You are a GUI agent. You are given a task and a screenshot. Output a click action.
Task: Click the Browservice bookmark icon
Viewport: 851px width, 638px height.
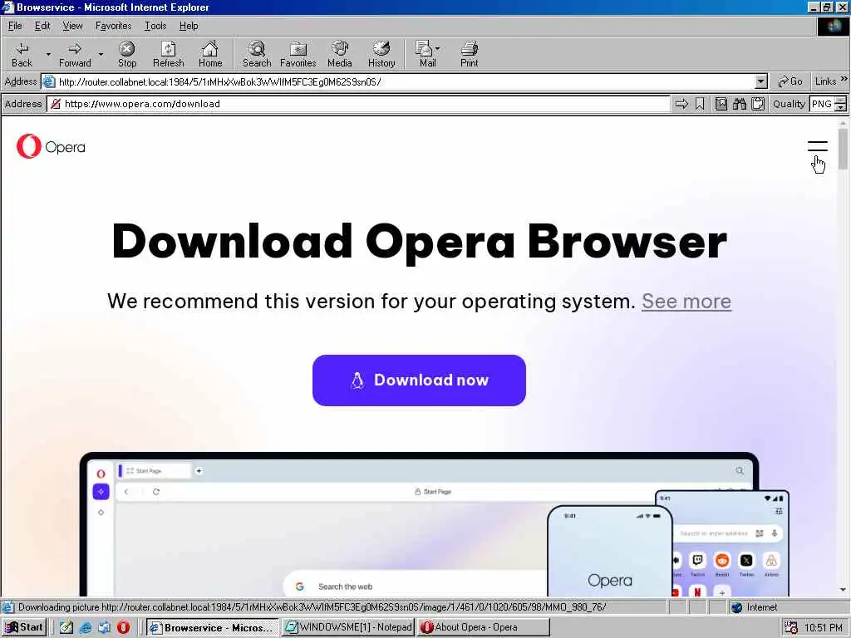tap(700, 104)
